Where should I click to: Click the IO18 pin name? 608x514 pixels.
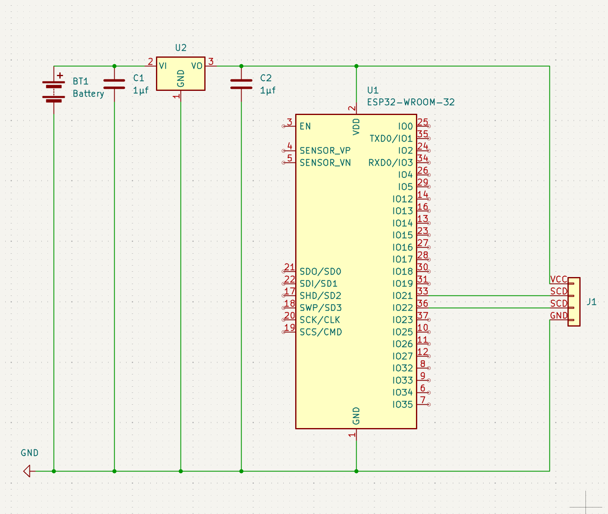pos(402,271)
